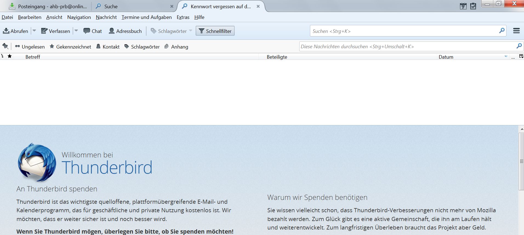Open the Thunderbird hamburger menu
Viewport: 524px width, 235px height.
point(516,31)
